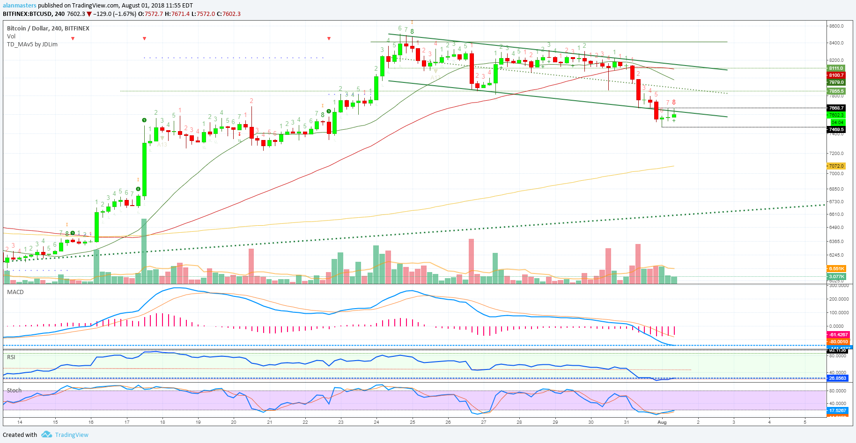
Task: Select the RSI value tag 26.8563
Action: coord(837,378)
